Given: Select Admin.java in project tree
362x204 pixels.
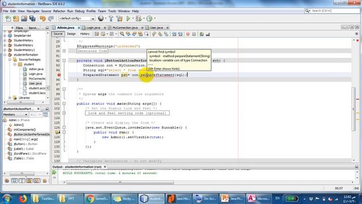Looking at the screenshot, I should [36, 69].
